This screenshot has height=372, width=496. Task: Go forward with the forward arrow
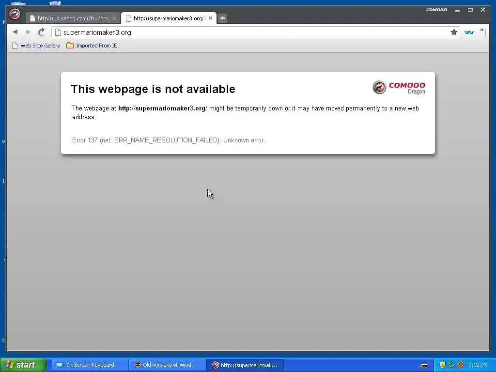pyautogui.click(x=28, y=32)
